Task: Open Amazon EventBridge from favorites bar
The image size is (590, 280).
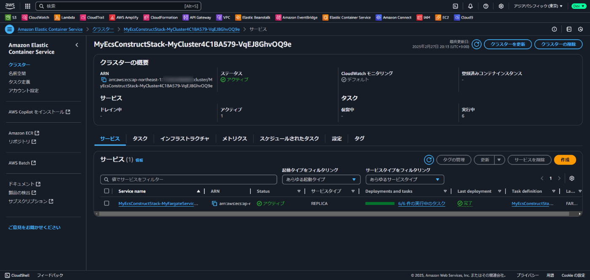Action: coord(297,17)
